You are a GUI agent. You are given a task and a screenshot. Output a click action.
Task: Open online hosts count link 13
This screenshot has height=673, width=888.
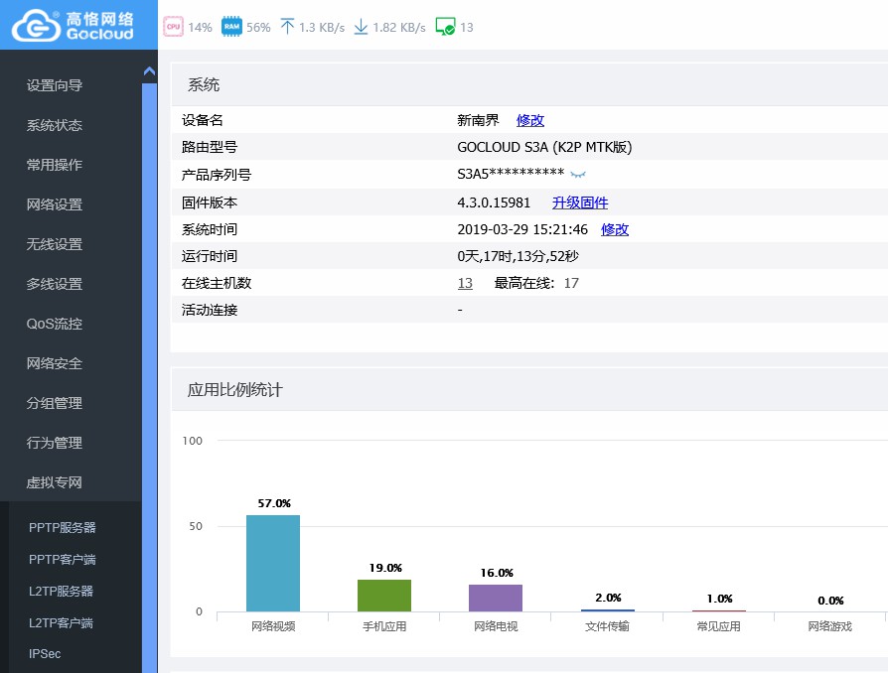point(465,283)
